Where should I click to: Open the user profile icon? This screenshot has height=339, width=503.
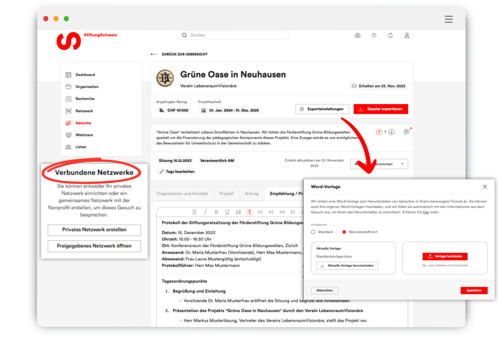(407, 35)
